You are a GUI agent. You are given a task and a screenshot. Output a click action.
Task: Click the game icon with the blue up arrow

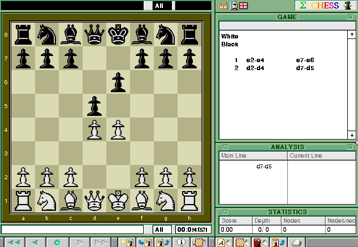click(x=163, y=242)
